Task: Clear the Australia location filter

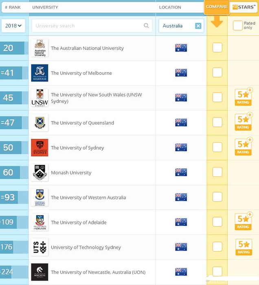Action: click(x=198, y=26)
